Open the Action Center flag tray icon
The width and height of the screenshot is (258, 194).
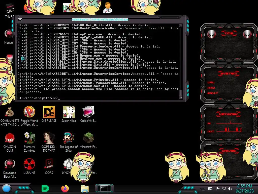coord(218,188)
